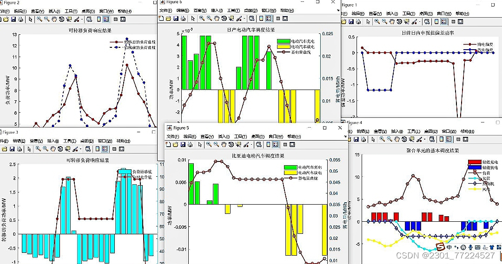Click chart title 比亚迪电动汽车调度结果 in Figure 5

coord(258,155)
